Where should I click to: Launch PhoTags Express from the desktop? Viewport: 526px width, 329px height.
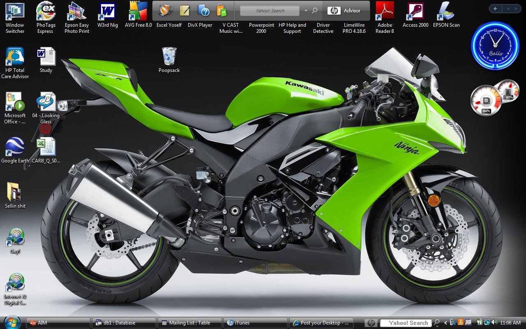click(x=45, y=19)
